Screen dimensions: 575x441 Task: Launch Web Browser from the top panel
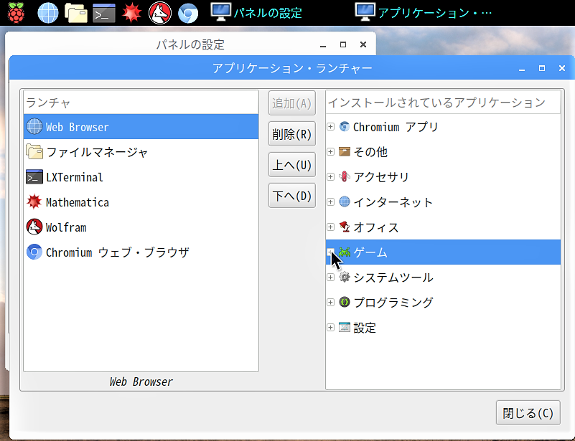pyautogui.click(x=48, y=13)
